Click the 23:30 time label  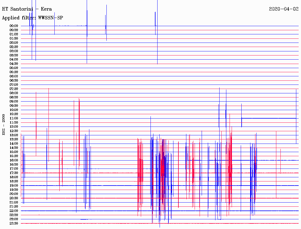[14, 223]
